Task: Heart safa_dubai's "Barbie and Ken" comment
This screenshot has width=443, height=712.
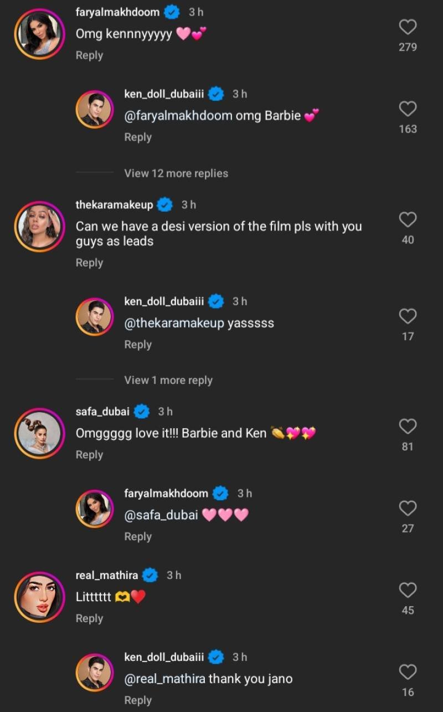Action: (x=408, y=426)
